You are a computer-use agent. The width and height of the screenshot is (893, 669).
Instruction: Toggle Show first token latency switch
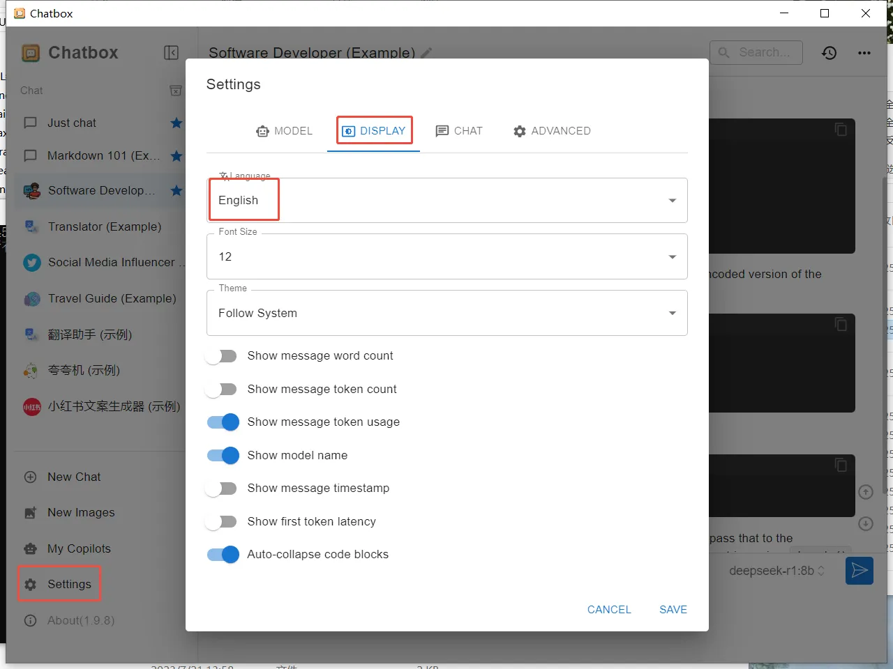click(223, 522)
